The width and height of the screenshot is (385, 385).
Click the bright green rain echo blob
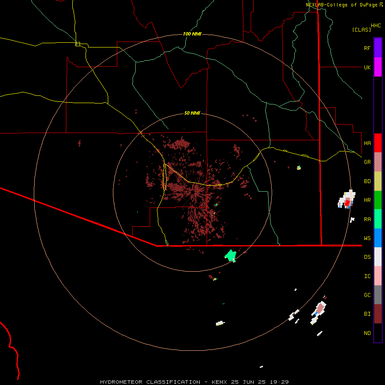pos(231,256)
